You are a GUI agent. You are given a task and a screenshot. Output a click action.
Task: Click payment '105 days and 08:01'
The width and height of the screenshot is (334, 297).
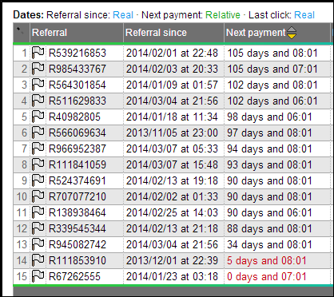click(x=272, y=53)
